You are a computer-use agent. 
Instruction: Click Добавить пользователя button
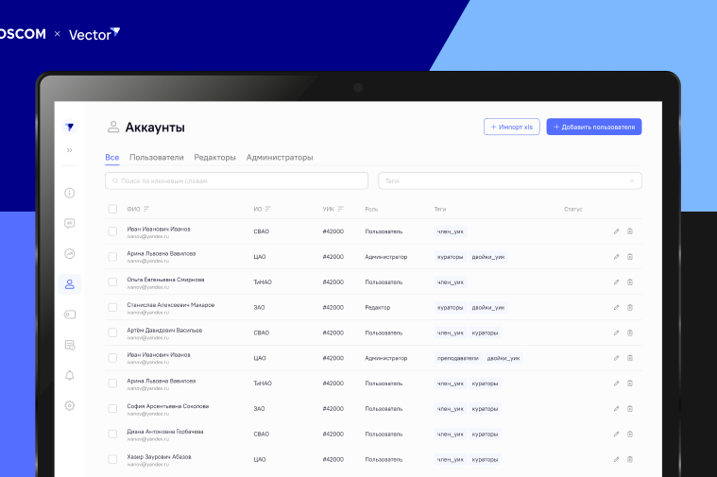593,127
